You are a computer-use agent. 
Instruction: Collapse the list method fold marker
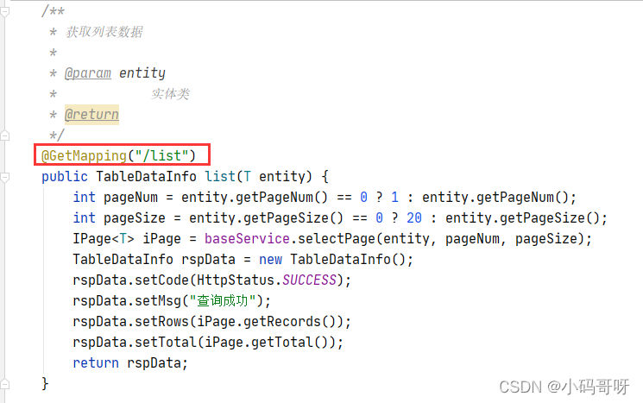[4, 177]
